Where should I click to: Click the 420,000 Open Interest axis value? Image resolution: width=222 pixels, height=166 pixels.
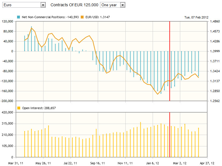click(8, 113)
